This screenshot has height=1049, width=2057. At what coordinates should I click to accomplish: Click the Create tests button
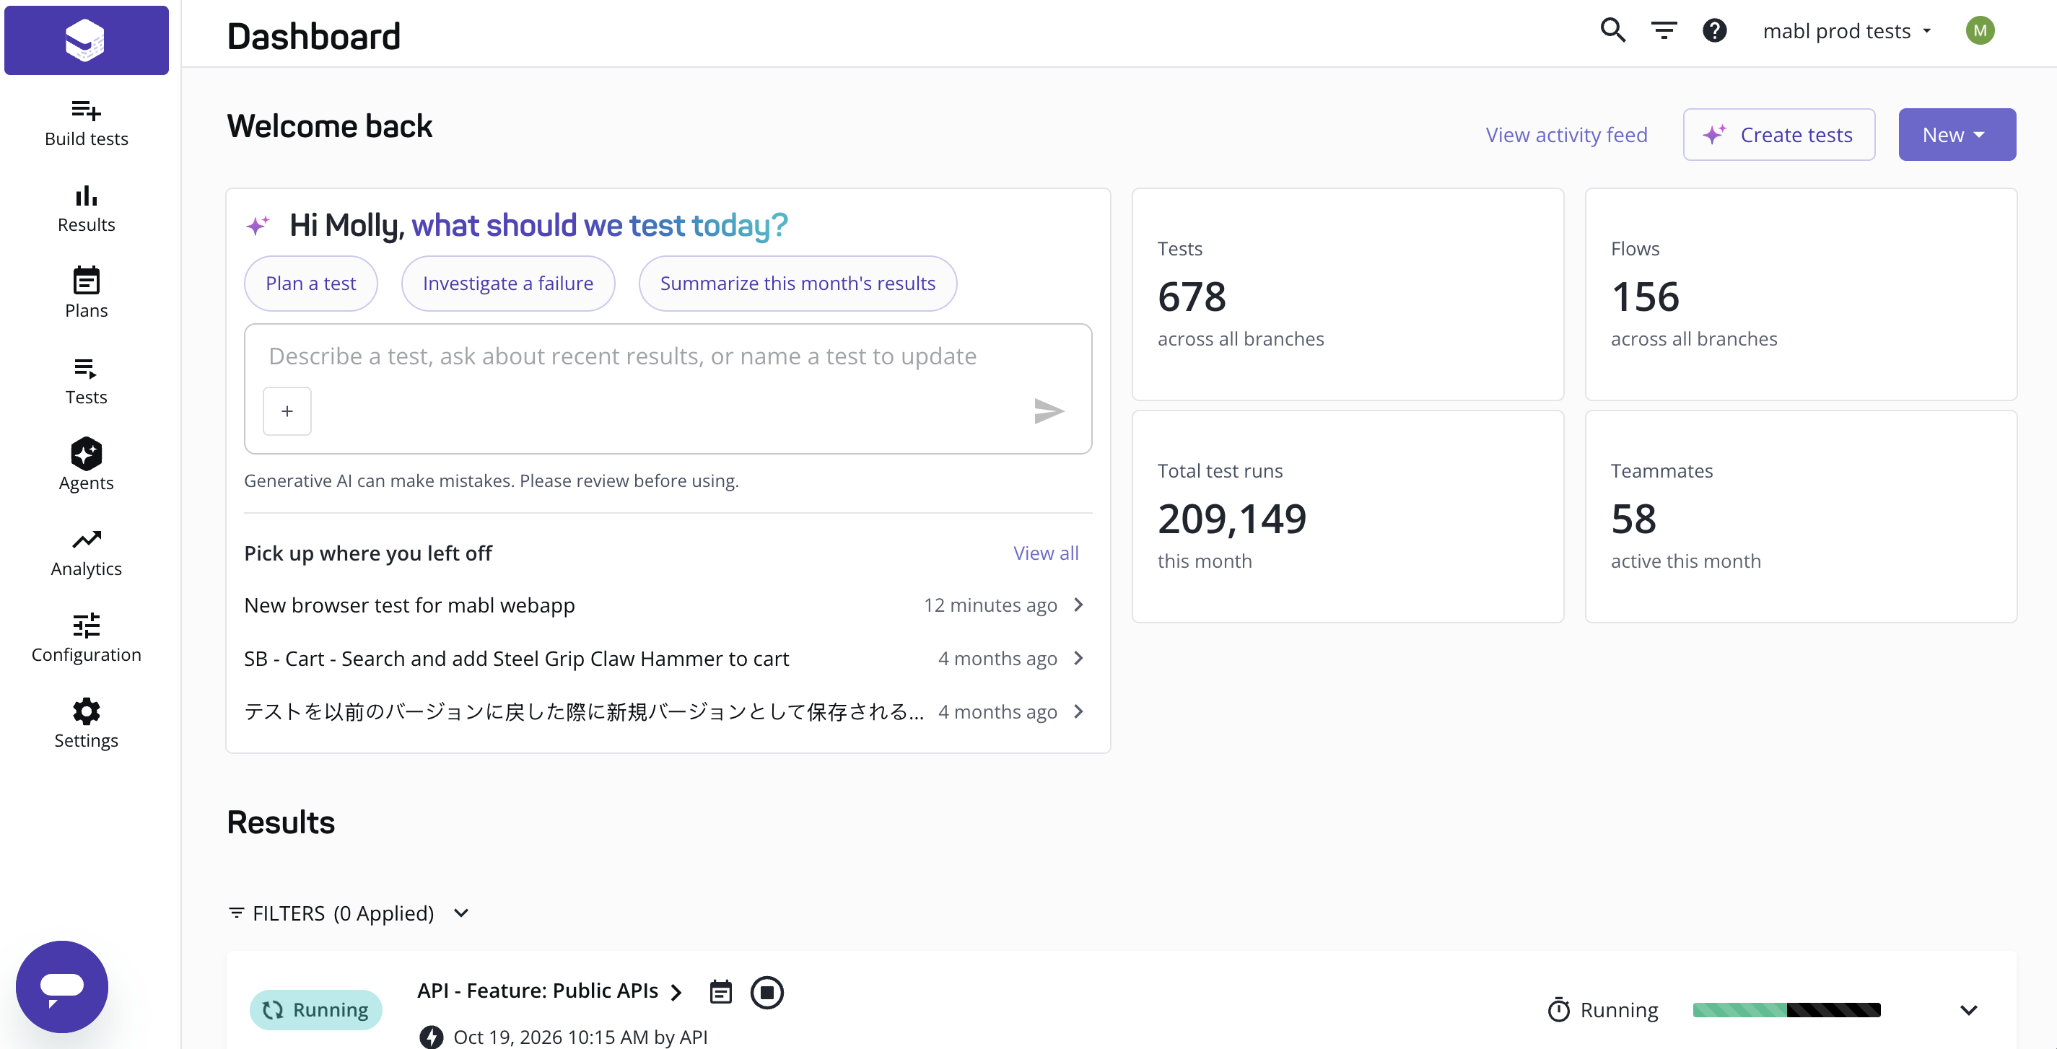[x=1778, y=134]
